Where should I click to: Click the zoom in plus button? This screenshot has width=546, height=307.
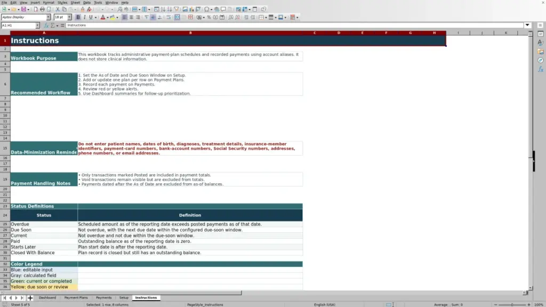click(528, 304)
